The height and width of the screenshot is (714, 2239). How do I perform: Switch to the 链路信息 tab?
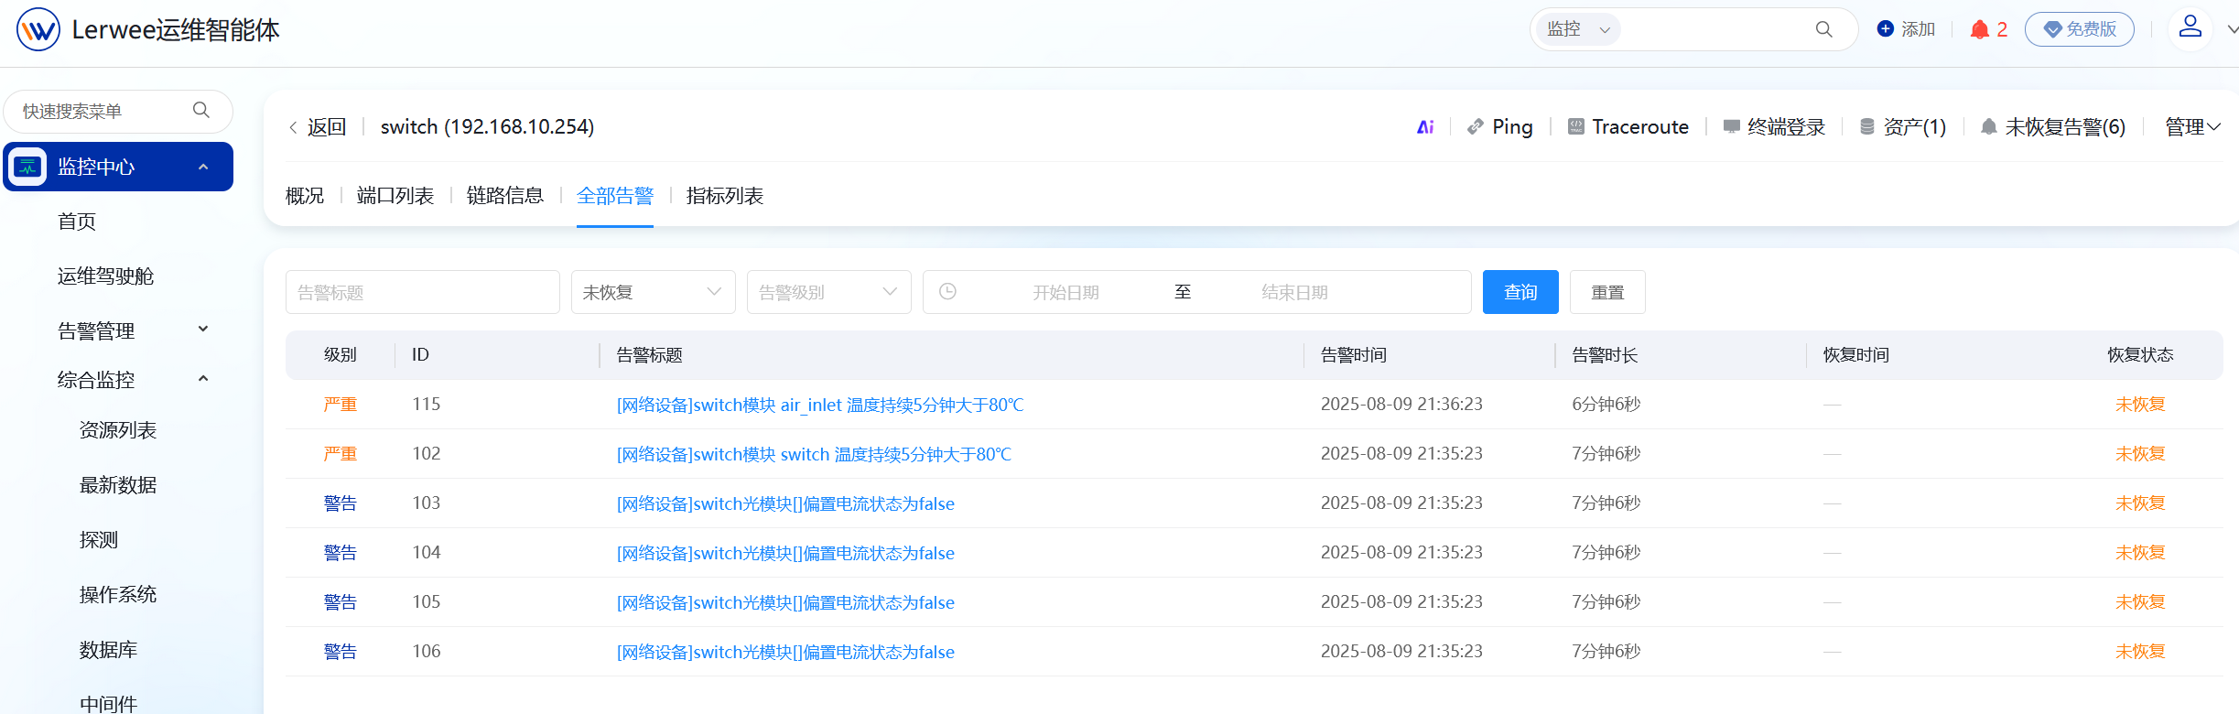click(505, 196)
